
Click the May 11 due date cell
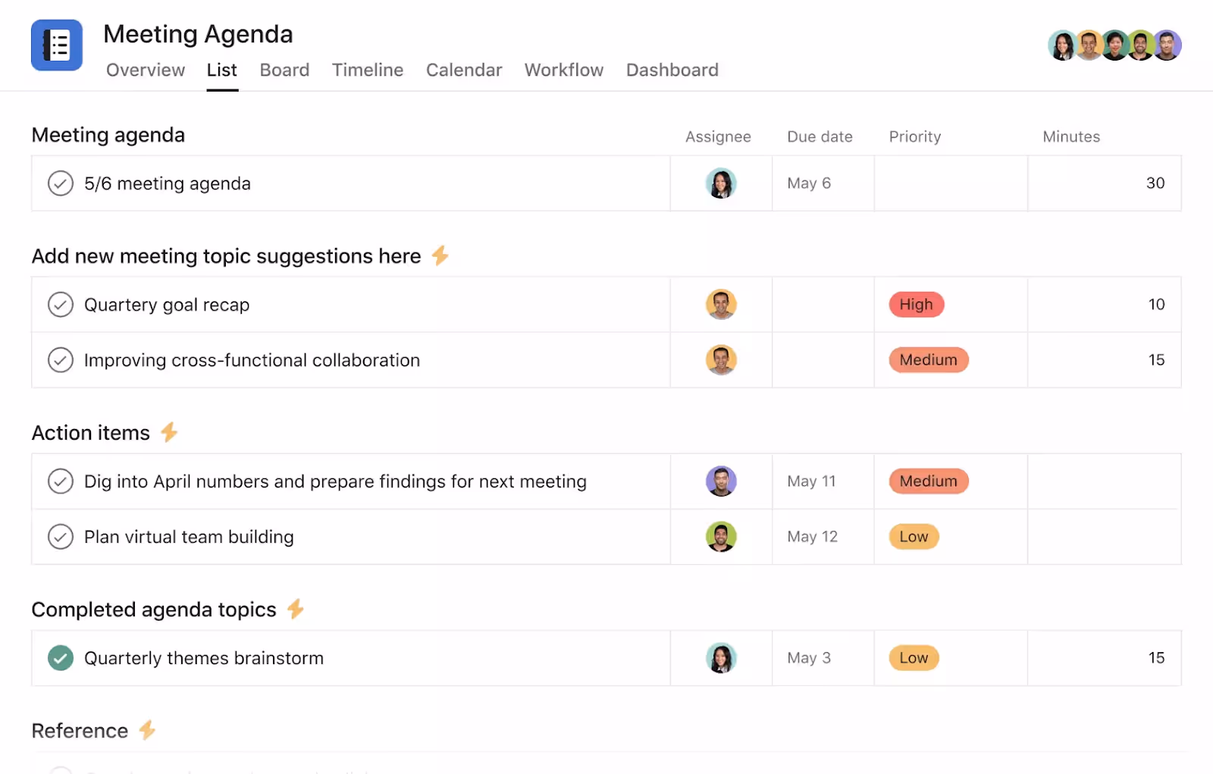[x=811, y=481]
